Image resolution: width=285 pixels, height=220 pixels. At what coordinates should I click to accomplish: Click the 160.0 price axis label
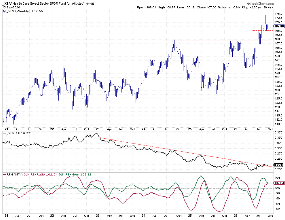tap(278, 39)
